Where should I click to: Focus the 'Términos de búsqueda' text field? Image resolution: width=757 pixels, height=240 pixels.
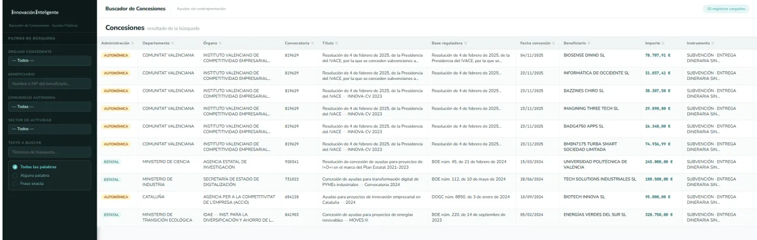[49, 152]
